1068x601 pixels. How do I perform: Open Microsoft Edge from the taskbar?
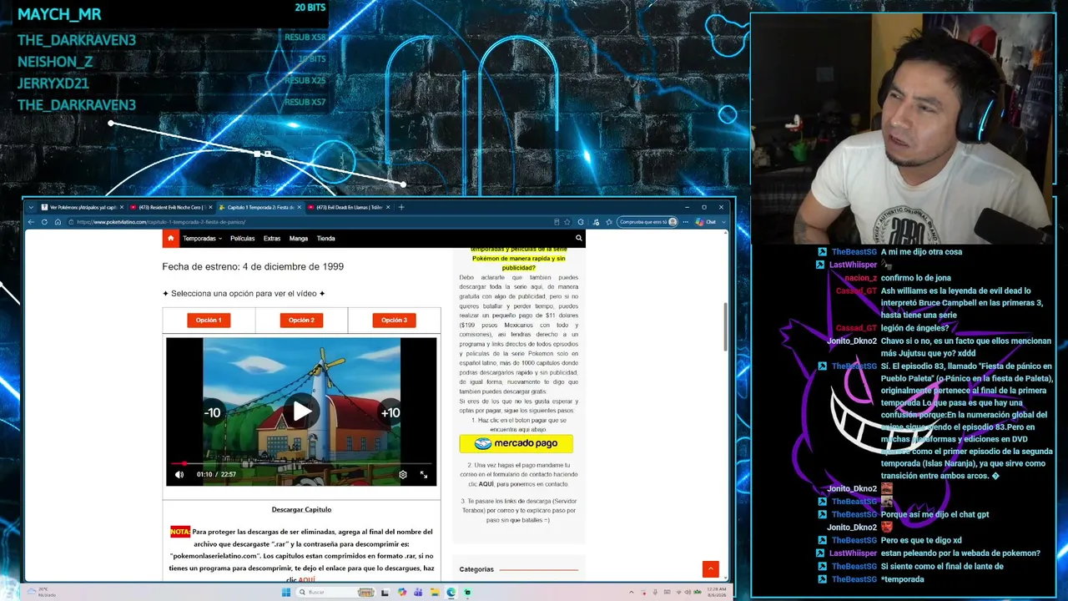pyautogui.click(x=451, y=593)
